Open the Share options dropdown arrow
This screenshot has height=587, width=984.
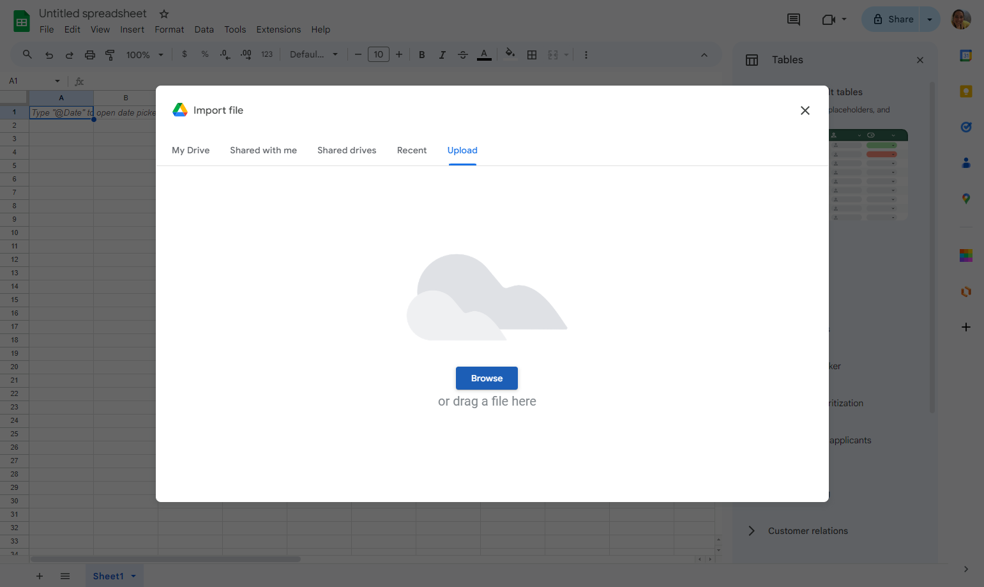930,19
